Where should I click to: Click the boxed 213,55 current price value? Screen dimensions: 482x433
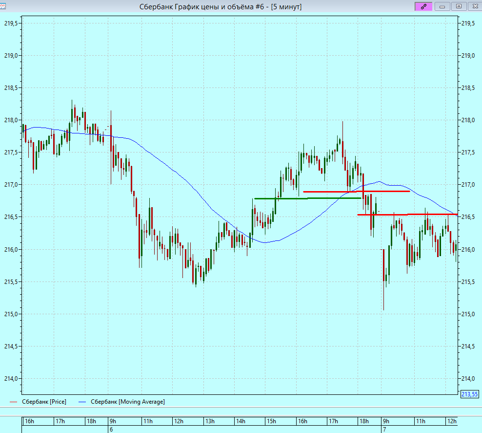469,394
